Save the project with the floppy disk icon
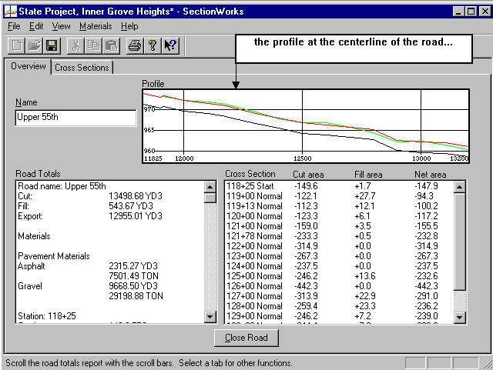 (x=52, y=45)
